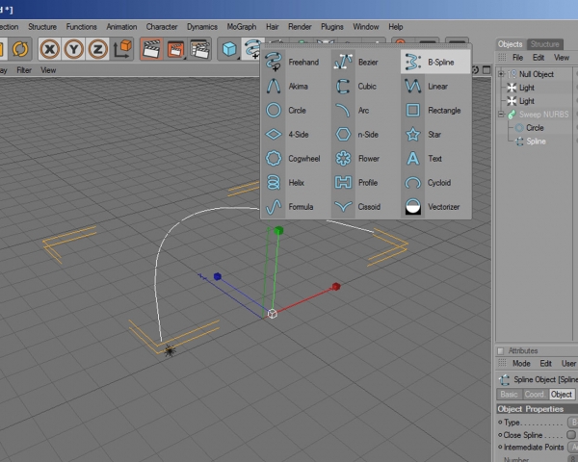Toggle X axis lock
The height and width of the screenshot is (462, 578).
point(50,49)
